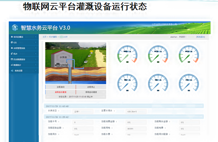The height and width of the screenshot is (142, 218).
Task: Click the chart icon beside 数据统计
Action: coord(12,65)
